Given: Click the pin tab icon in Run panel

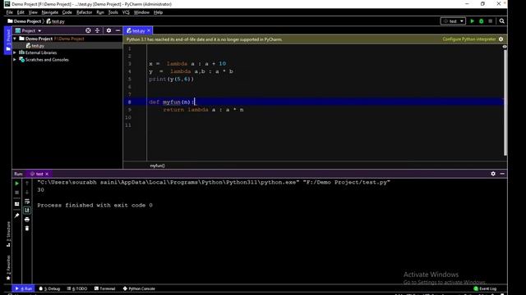Looking at the screenshot, I should [16, 216].
